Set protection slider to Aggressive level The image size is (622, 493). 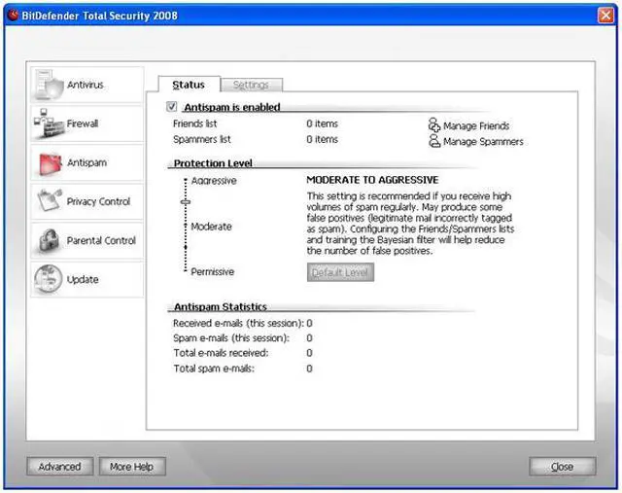pyautogui.click(x=186, y=181)
